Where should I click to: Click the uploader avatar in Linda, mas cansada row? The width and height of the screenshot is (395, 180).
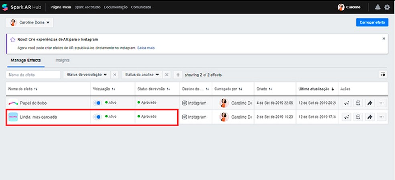[x=224, y=117]
